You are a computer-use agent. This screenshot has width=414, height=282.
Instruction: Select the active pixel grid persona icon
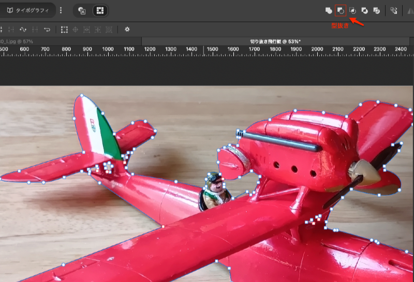click(100, 10)
